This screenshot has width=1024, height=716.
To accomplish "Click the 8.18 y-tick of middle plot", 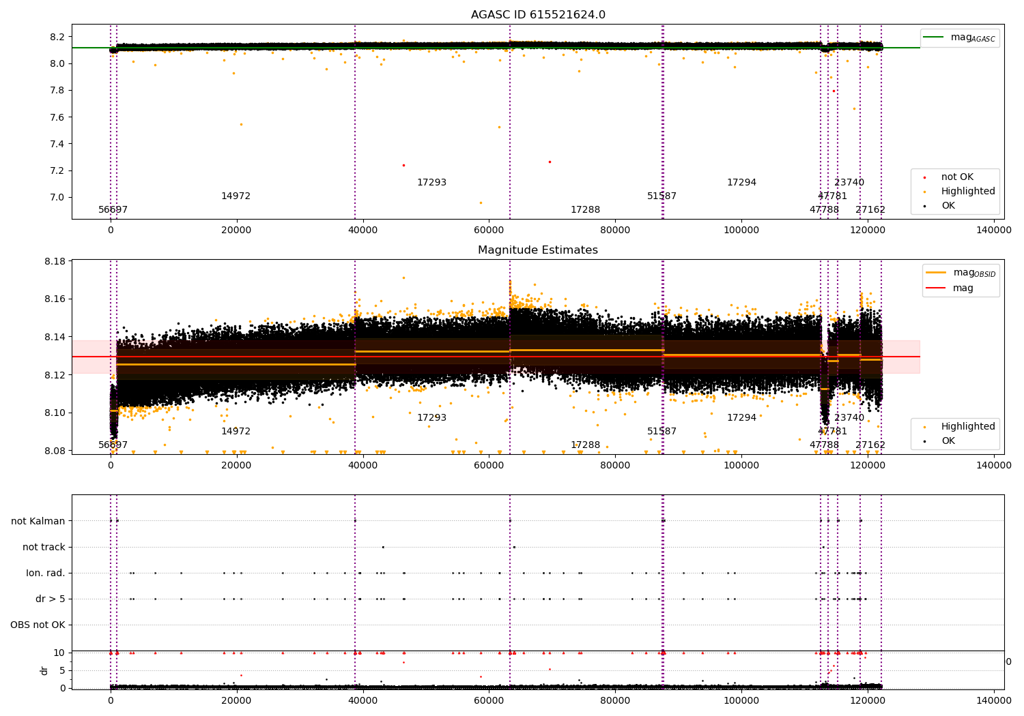I will pyautogui.click(x=55, y=261).
